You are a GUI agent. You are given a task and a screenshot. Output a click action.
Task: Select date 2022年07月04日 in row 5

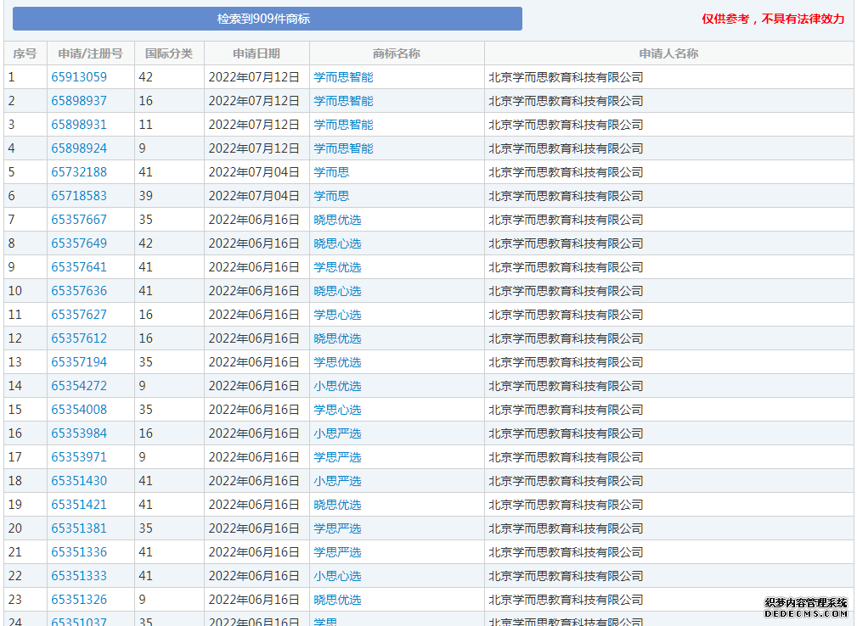click(254, 172)
